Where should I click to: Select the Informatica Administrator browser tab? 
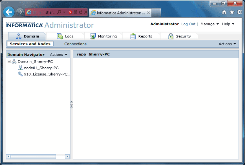[x=120, y=13]
